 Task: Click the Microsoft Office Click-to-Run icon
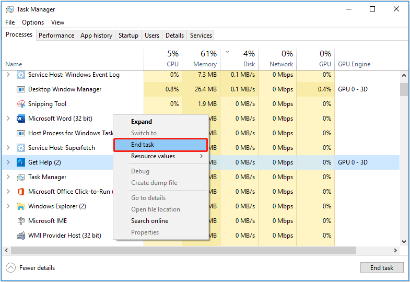pyautogui.click(x=21, y=192)
